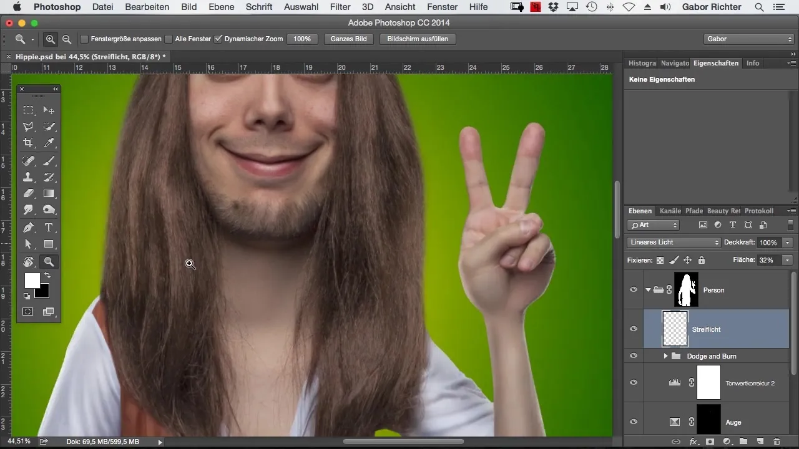The height and width of the screenshot is (449, 799).
Task: Toggle lock all for layer
Action: pyautogui.click(x=701, y=260)
